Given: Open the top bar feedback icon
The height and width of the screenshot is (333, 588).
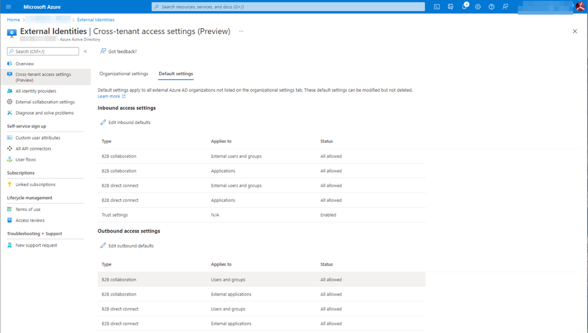Looking at the screenshot, I should (x=505, y=6).
